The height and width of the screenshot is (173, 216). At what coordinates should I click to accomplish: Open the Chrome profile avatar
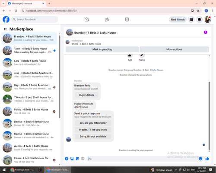click(x=206, y=11)
